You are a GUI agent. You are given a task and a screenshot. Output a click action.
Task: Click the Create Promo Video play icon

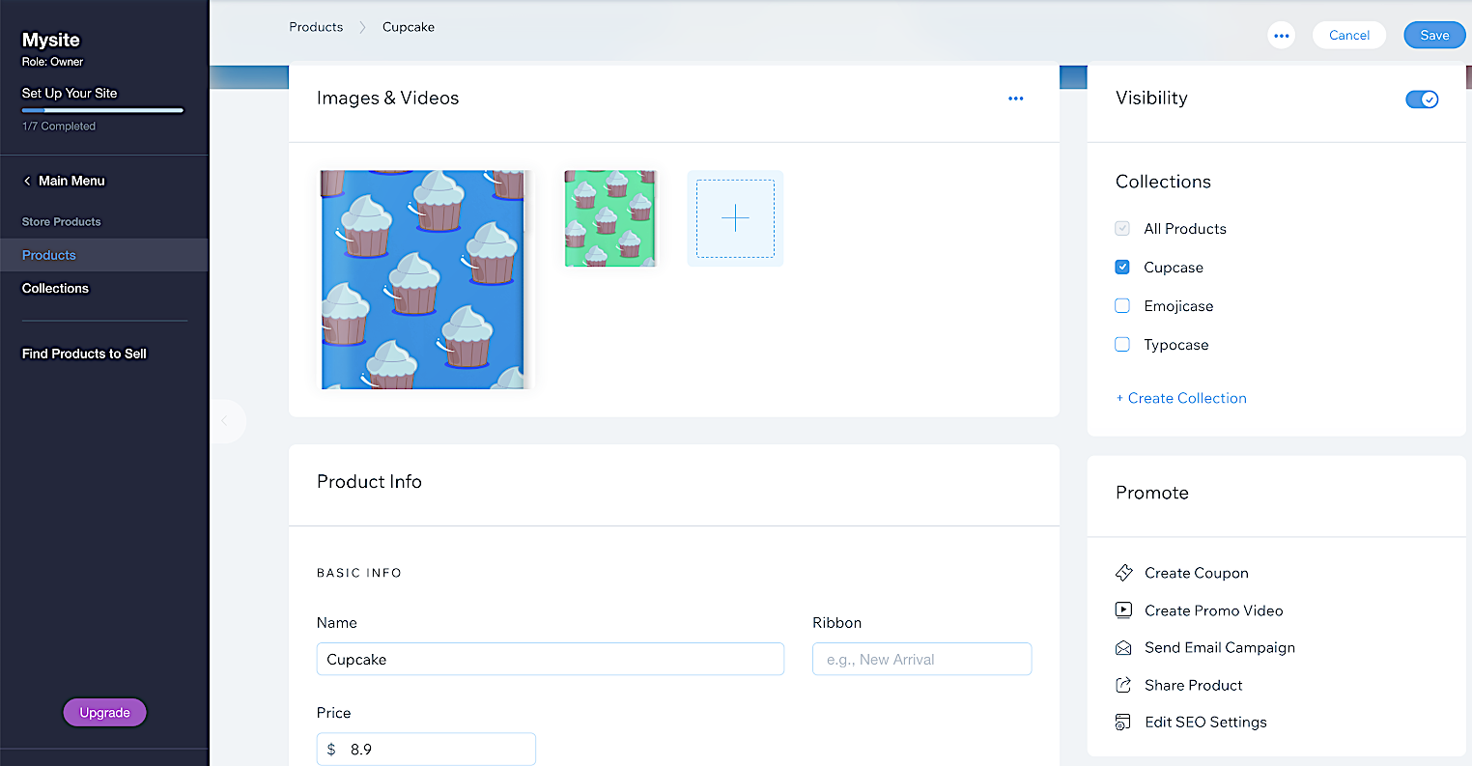coord(1123,610)
